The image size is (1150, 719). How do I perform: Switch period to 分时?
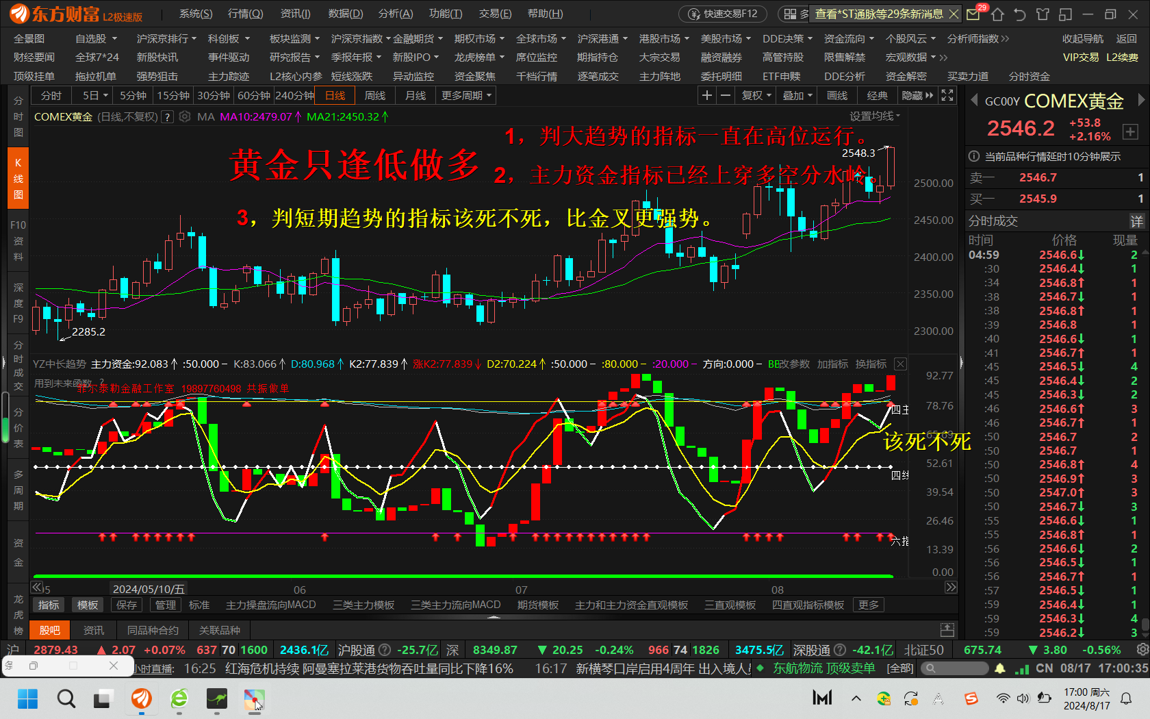(x=51, y=96)
